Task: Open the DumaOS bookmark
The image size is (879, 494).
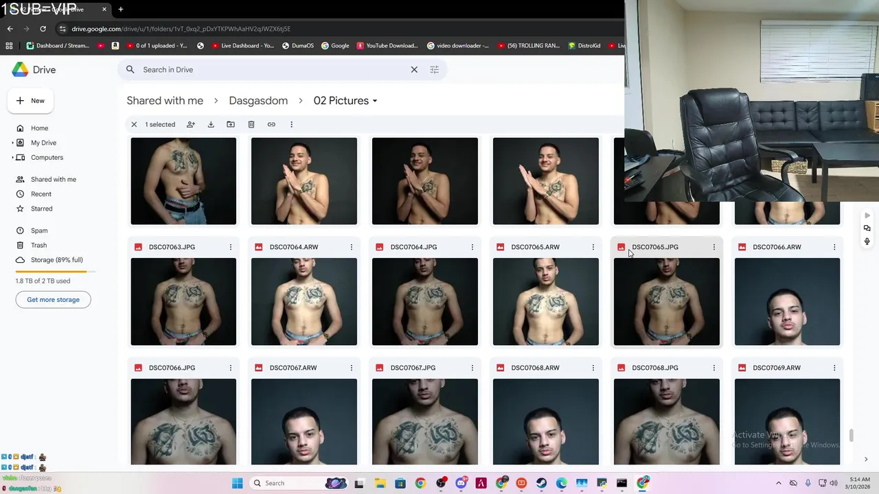Action: [297, 46]
